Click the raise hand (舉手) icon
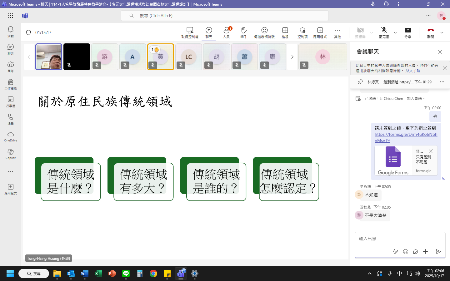The image size is (450, 281). point(244,30)
